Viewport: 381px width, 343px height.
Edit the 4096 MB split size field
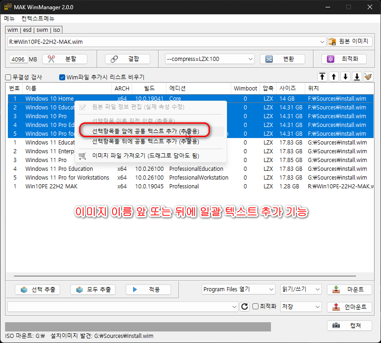(18, 59)
